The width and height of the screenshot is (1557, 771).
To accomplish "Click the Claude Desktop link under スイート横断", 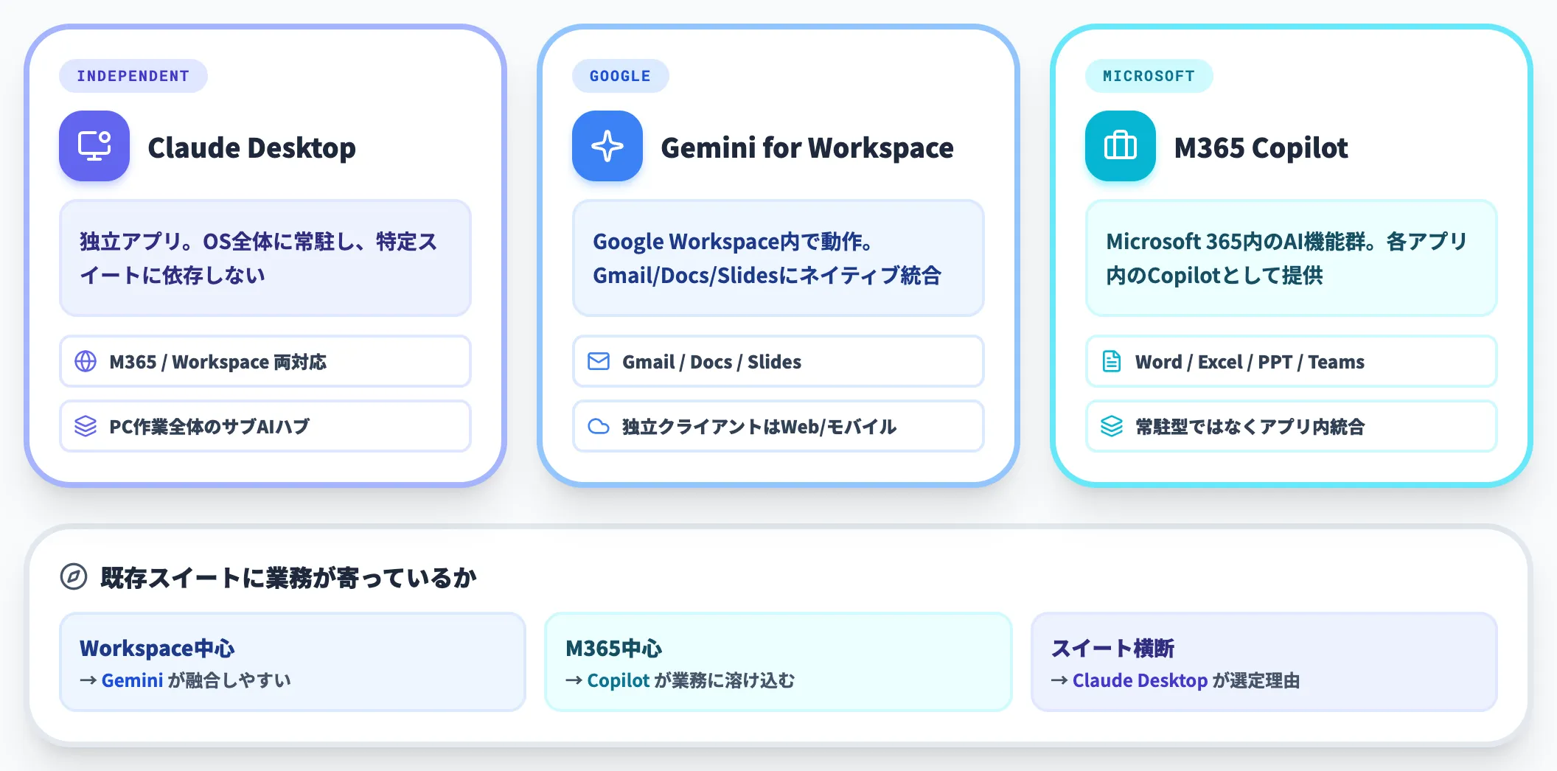I will [1140, 680].
